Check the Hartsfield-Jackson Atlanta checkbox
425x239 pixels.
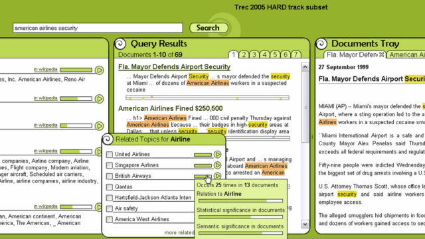click(x=109, y=198)
